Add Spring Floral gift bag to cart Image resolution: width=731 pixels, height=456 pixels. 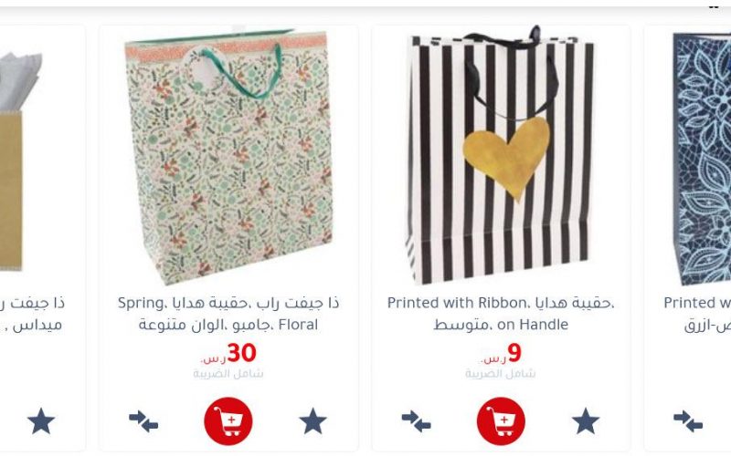pyautogui.click(x=228, y=421)
